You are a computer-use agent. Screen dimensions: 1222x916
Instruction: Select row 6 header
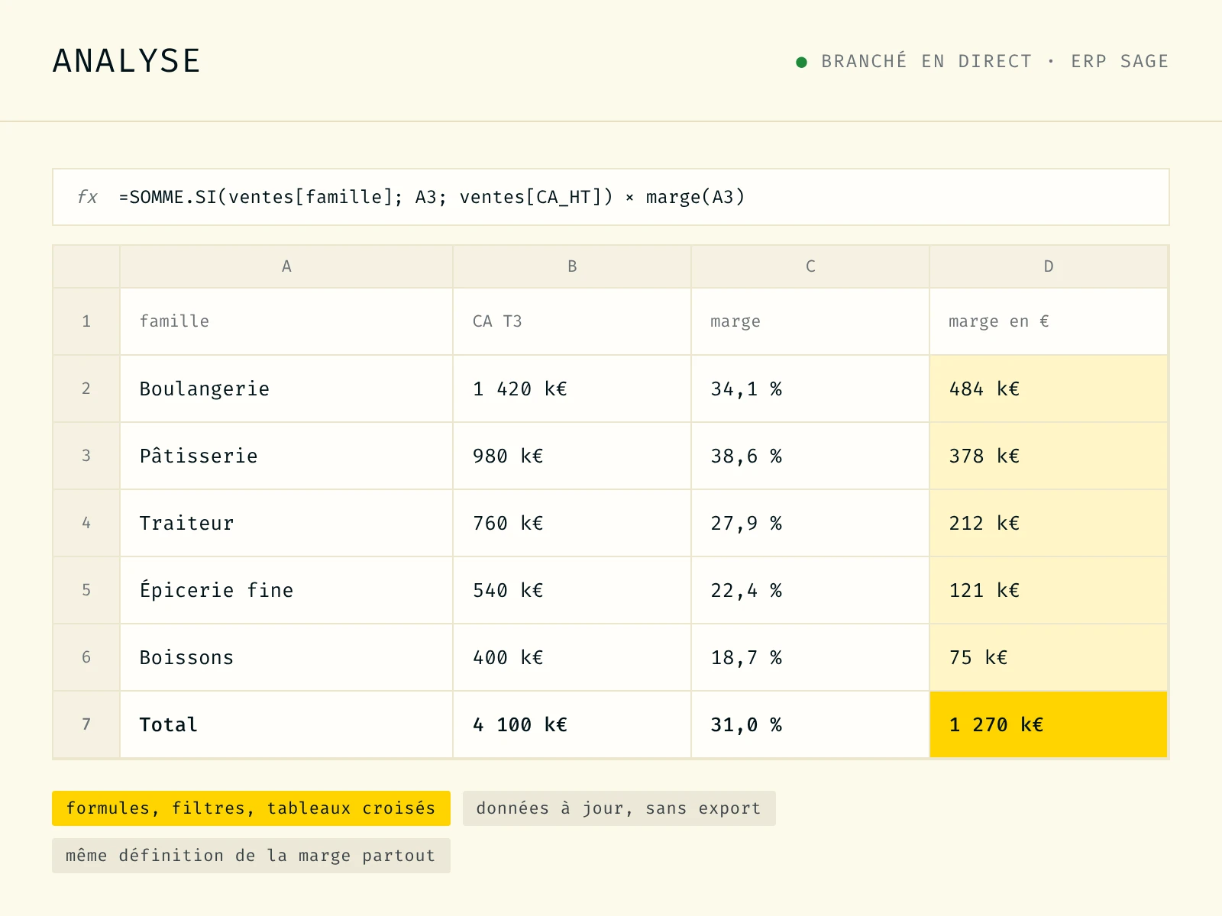pos(86,657)
